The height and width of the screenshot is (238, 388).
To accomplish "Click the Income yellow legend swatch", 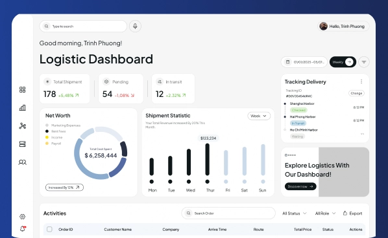I will click(47, 137).
